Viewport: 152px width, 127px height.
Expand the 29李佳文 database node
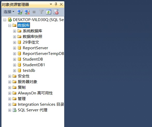(14, 42)
